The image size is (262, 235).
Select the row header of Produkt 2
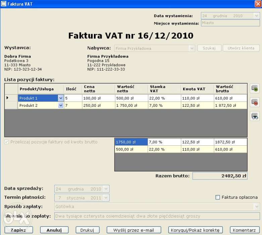[x=11, y=105]
